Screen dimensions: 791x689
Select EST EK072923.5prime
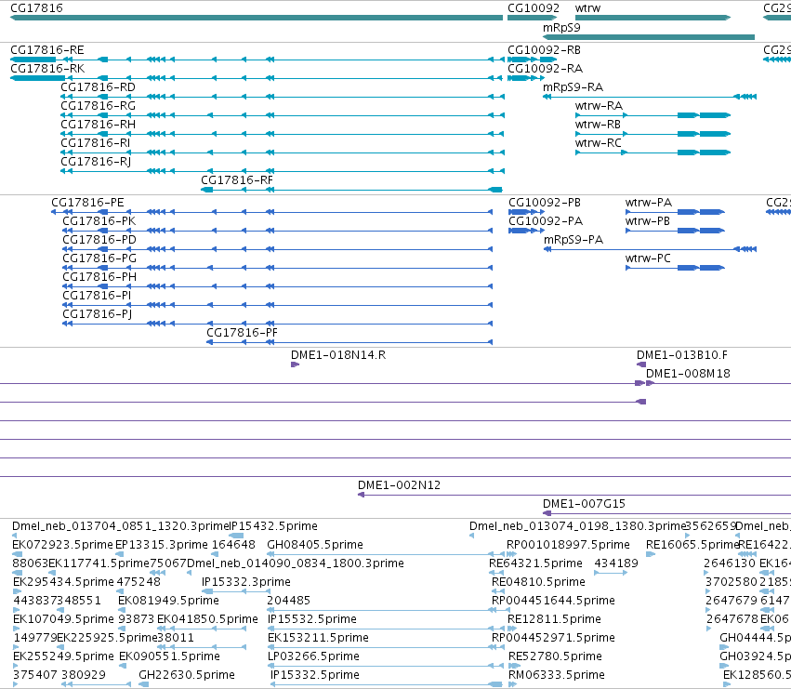pos(62,545)
